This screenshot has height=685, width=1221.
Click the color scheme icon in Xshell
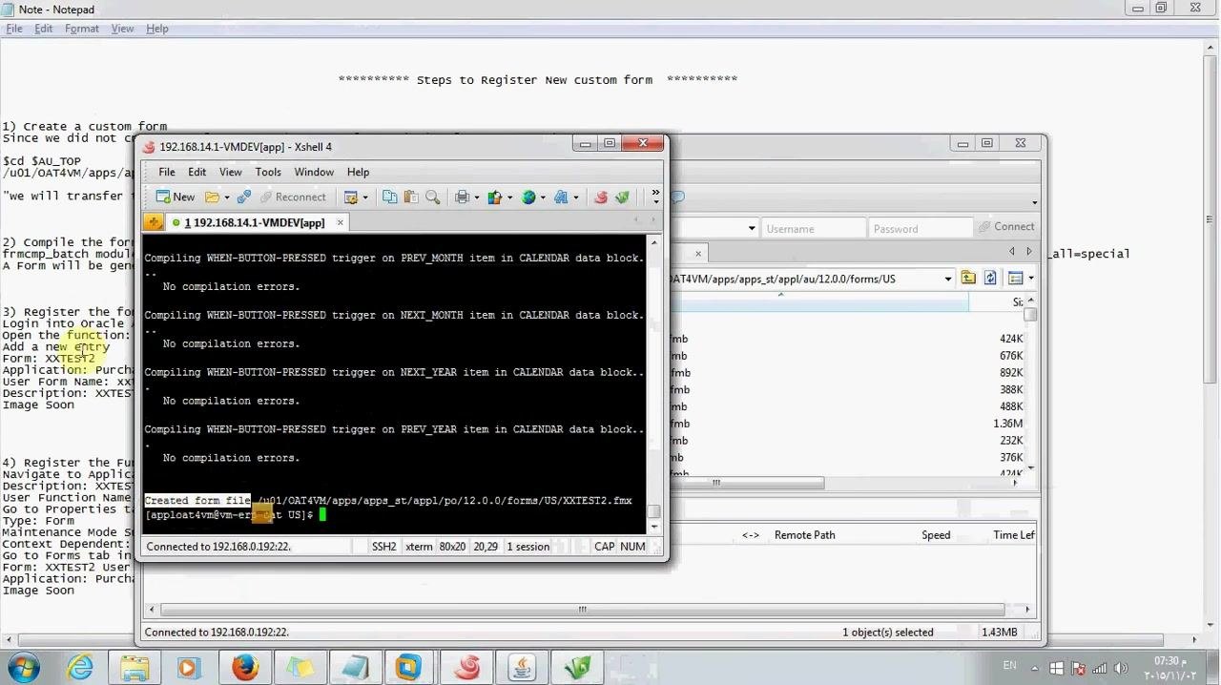tap(494, 197)
